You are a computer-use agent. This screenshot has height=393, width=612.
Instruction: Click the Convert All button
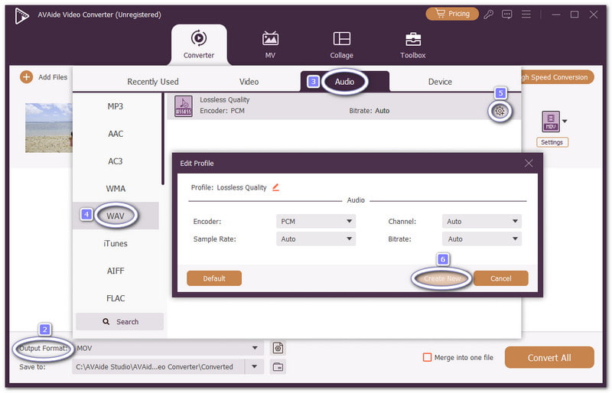(x=549, y=358)
